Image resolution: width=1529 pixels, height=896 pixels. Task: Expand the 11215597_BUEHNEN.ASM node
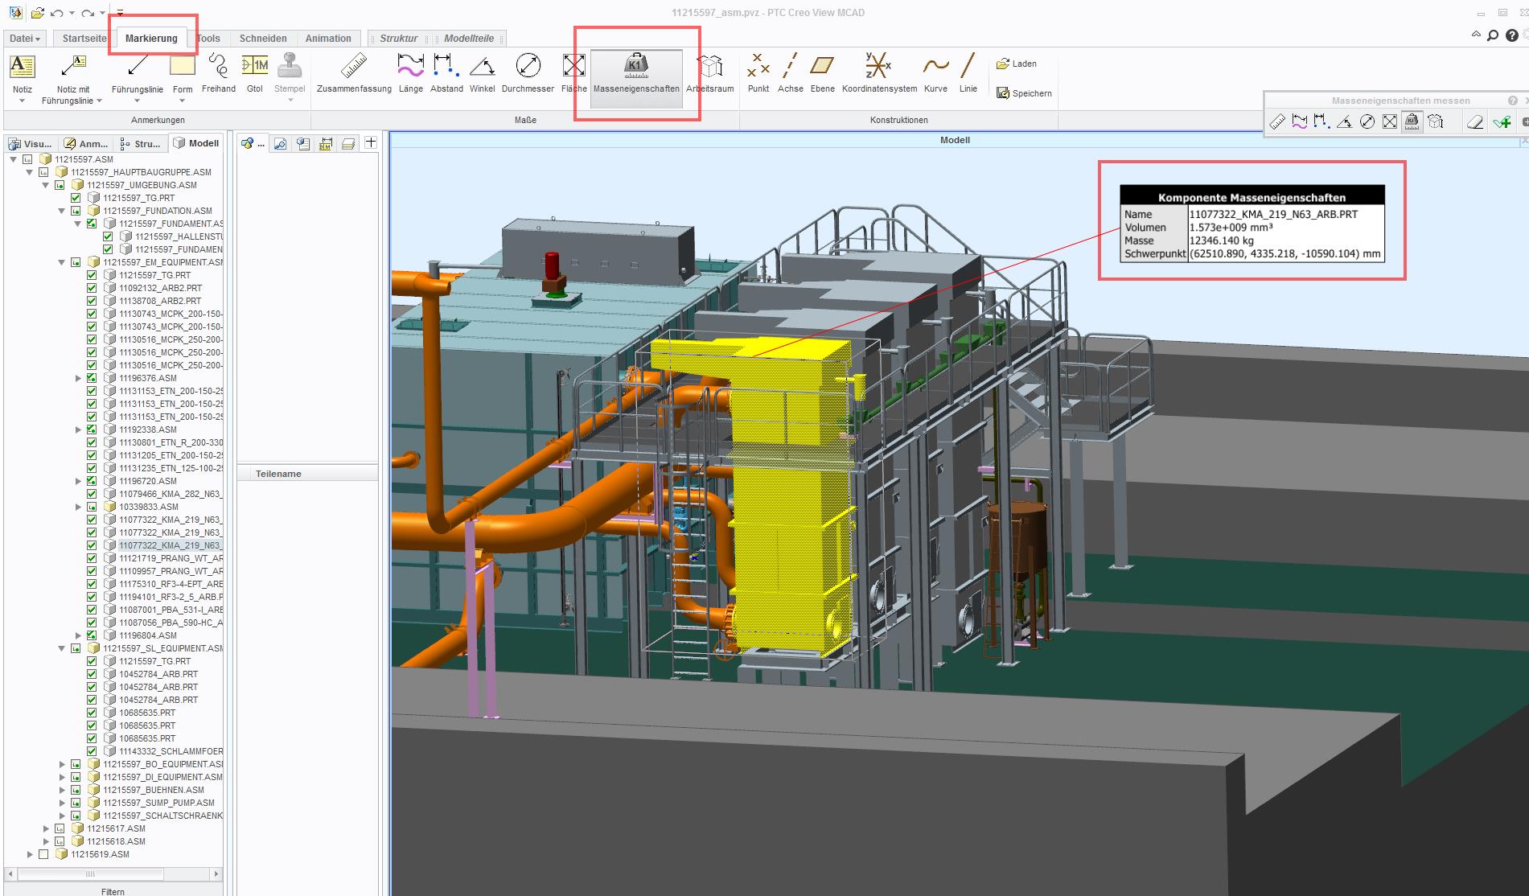[x=62, y=790]
